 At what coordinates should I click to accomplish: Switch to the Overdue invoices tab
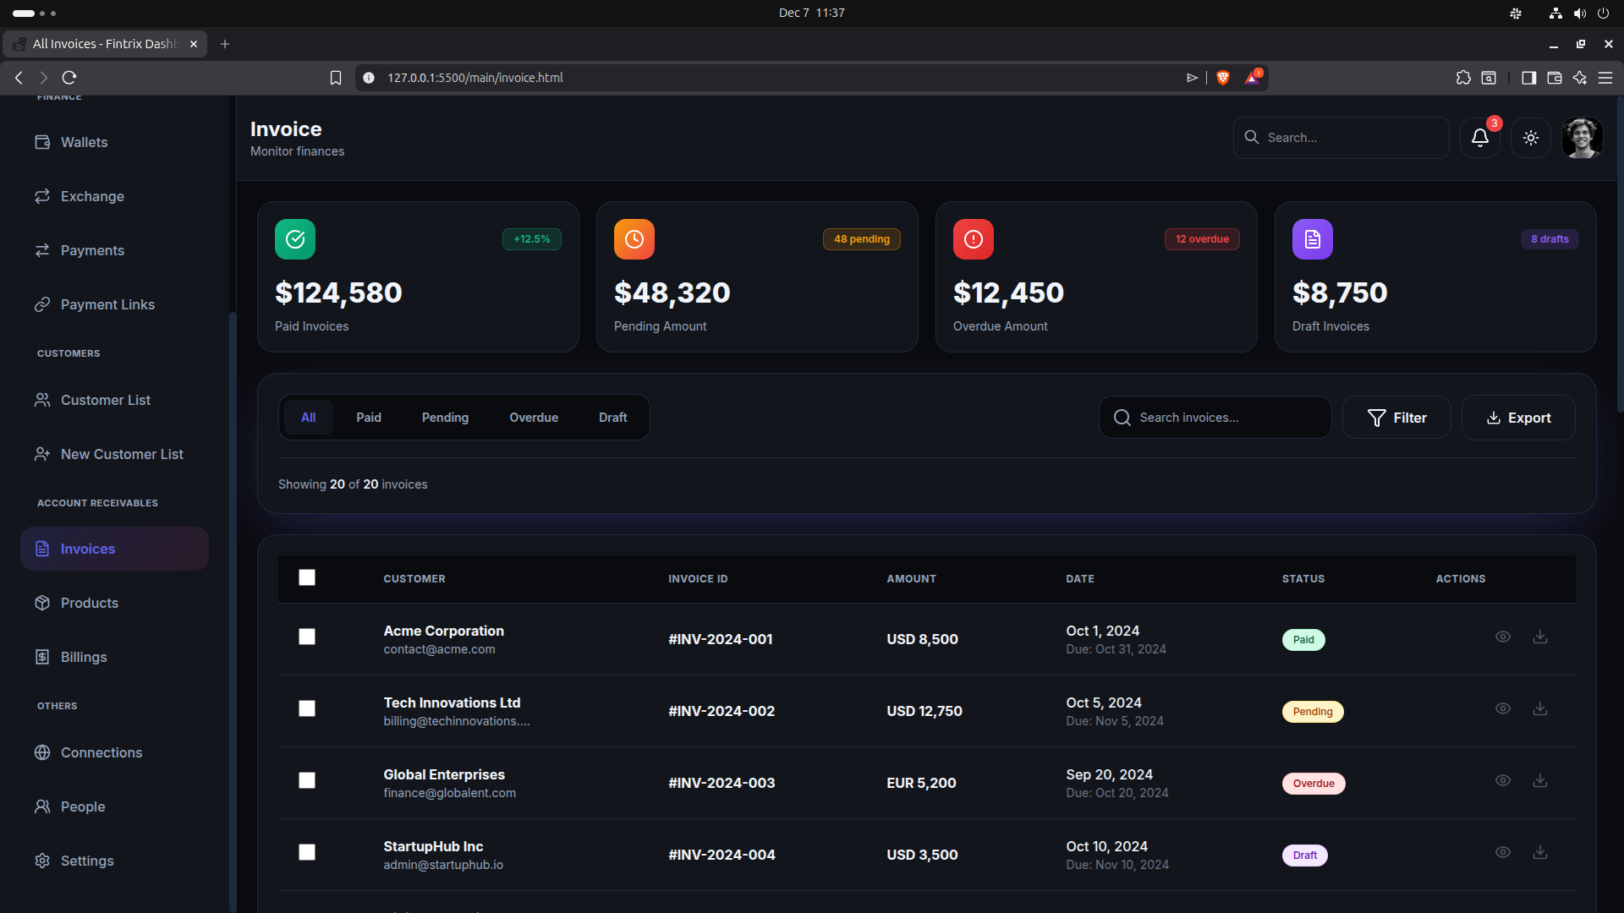point(534,418)
